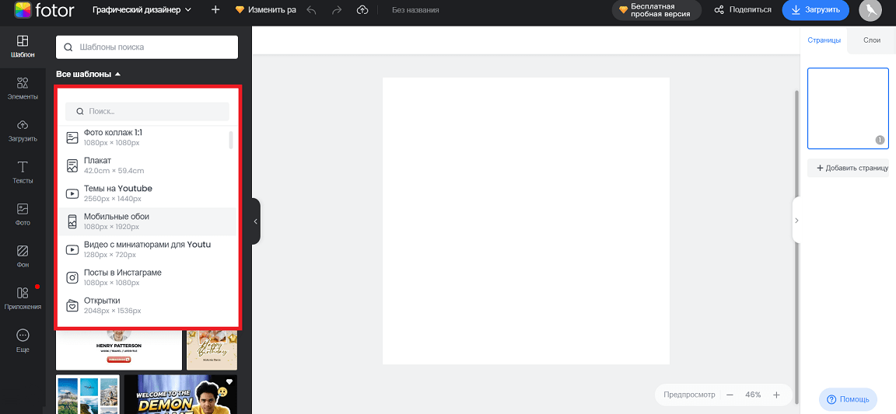Click the Темы на Youtube icon
Image resolution: width=896 pixels, height=414 pixels.
pyautogui.click(x=72, y=193)
